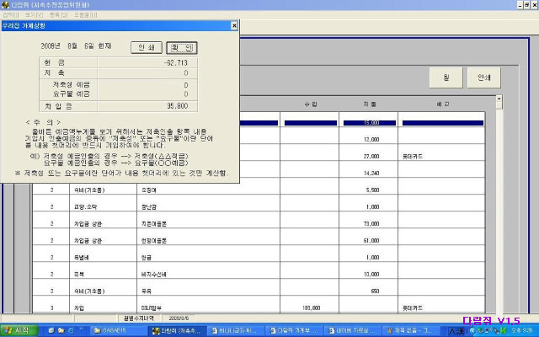This screenshot has height=337, width=539.
Task: Click the vertical scrollbar up arrow
Action: tap(499, 99)
